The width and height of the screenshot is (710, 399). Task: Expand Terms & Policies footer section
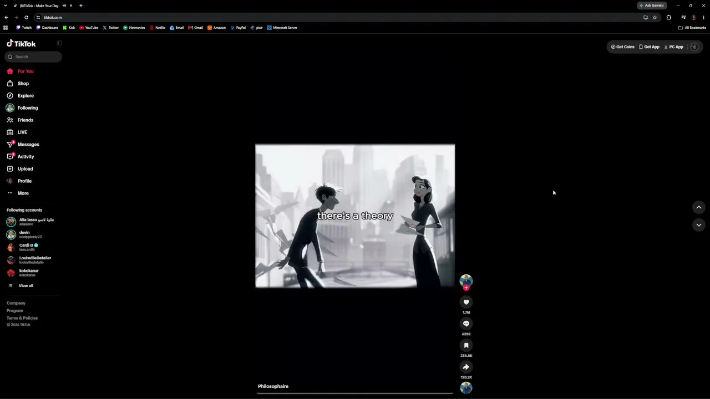pyautogui.click(x=22, y=318)
